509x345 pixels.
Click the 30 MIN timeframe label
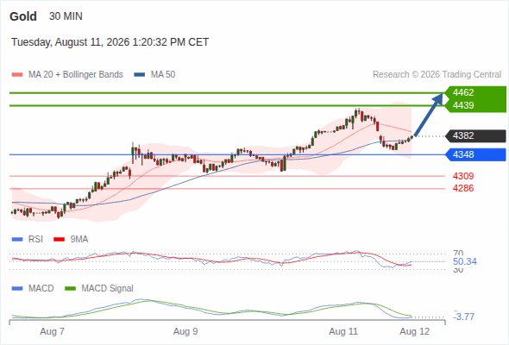(66, 16)
